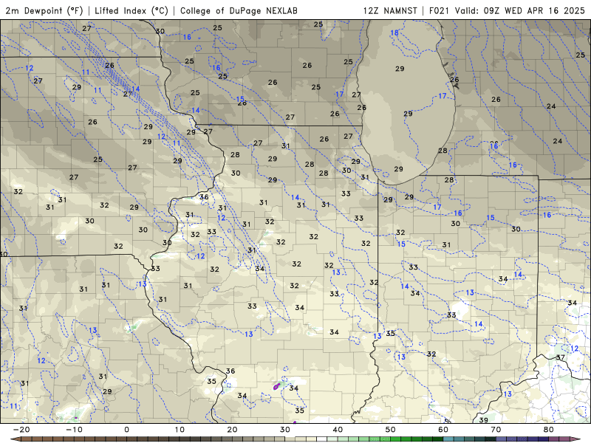
Task: Click the -20 label on color scale
Action: [x=21, y=430]
